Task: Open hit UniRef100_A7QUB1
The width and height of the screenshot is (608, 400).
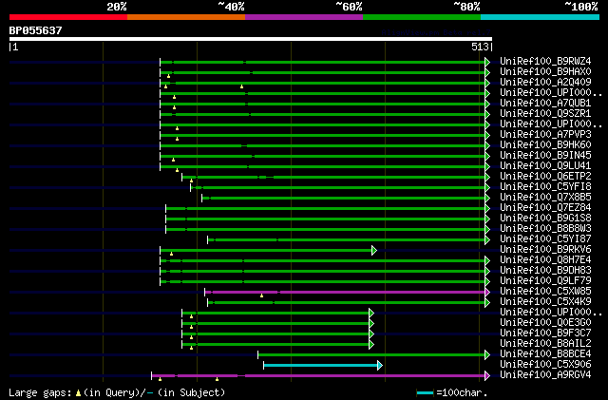Action: tap(545, 103)
